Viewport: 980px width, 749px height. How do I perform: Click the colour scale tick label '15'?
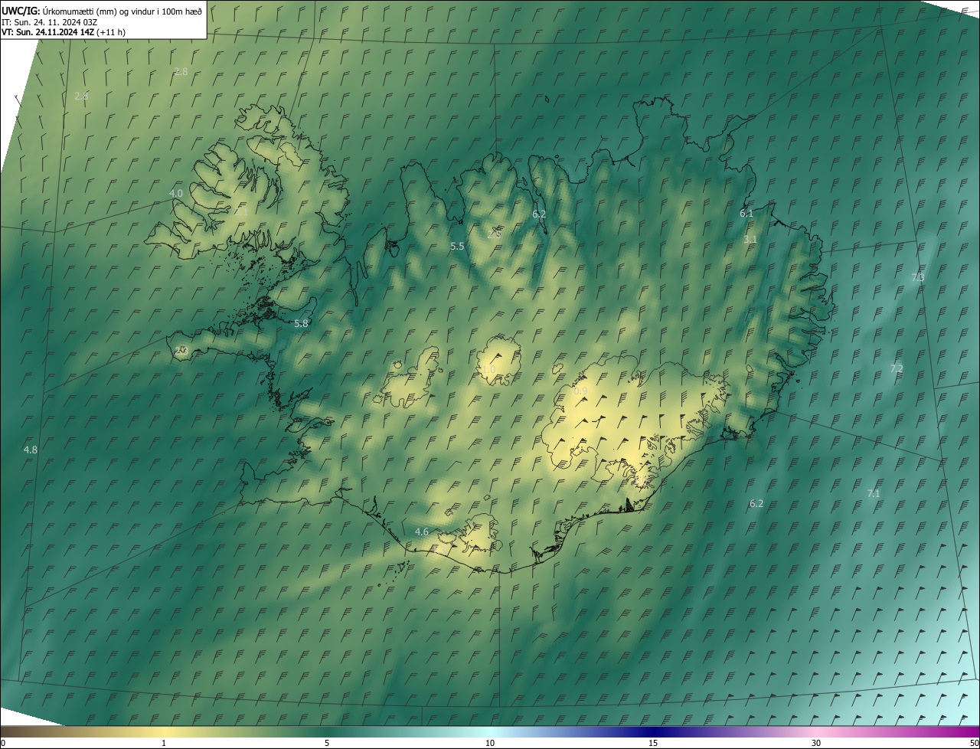pos(653,743)
